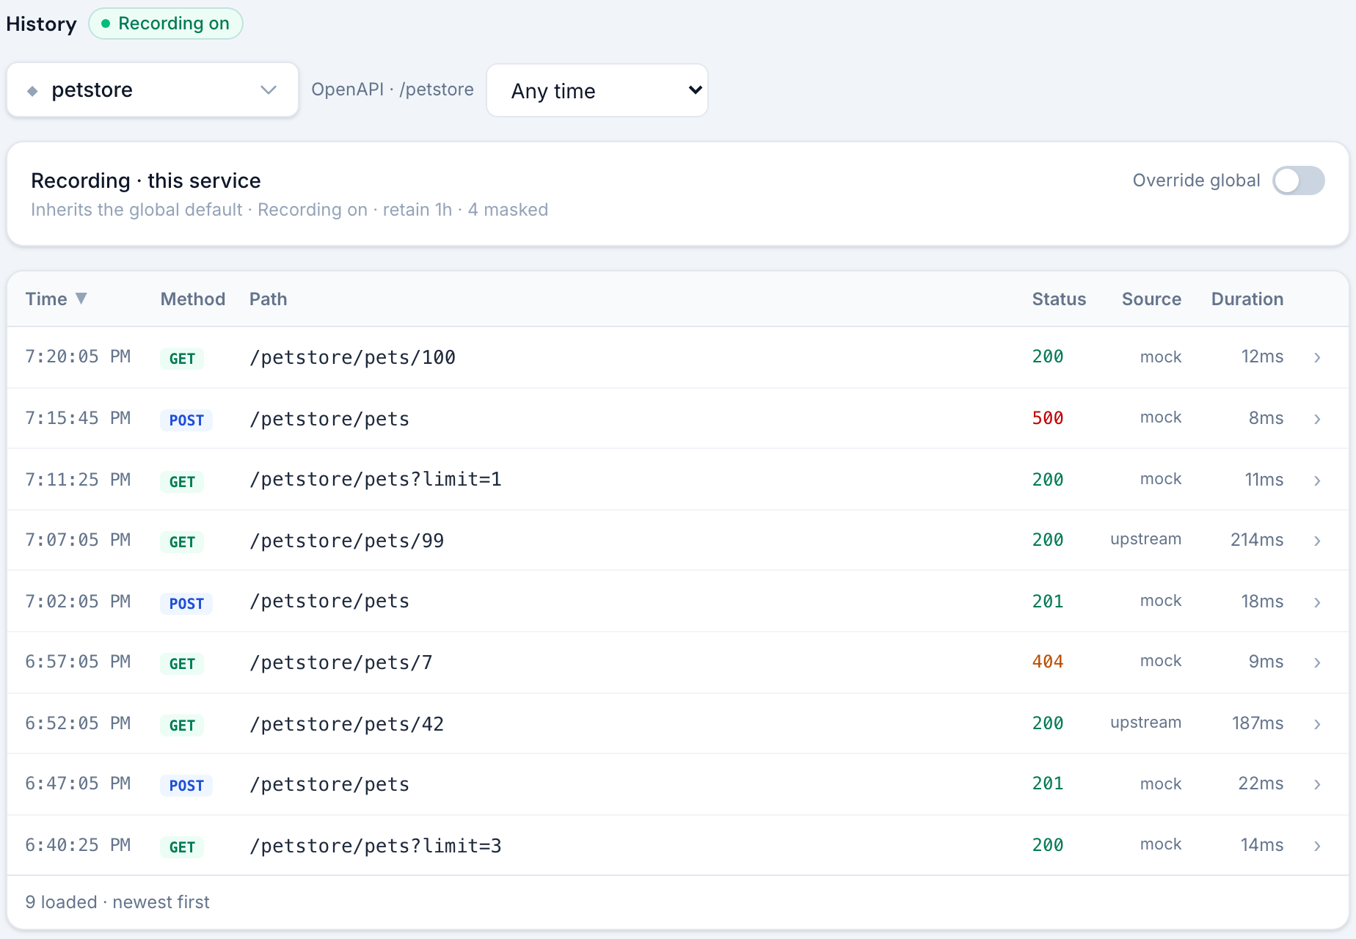Image resolution: width=1356 pixels, height=939 pixels.
Task: Click the 201 status at 7:02:05 PM
Action: tap(1048, 602)
